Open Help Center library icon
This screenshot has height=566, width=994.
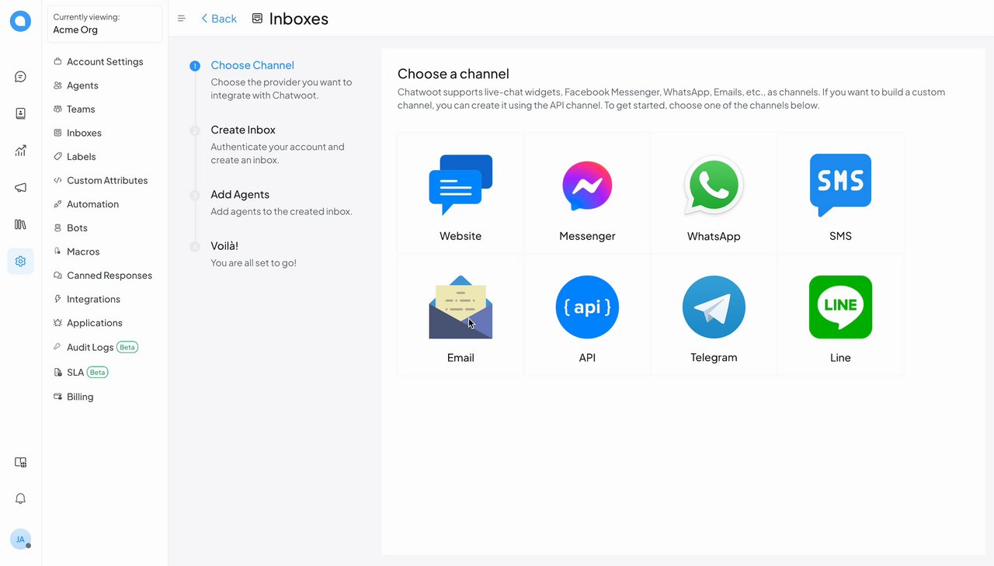point(20,224)
